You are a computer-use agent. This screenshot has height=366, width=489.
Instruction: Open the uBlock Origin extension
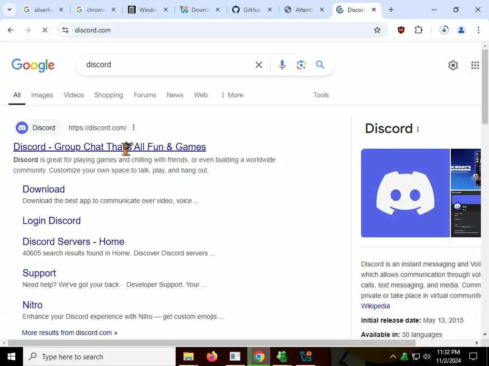click(401, 30)
